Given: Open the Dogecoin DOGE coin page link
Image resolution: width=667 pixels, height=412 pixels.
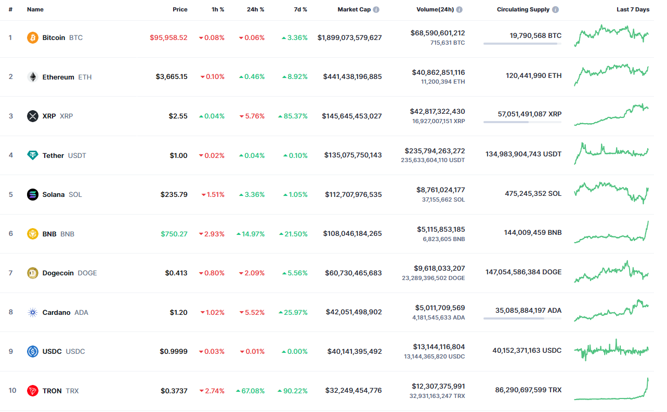Looking at the screenshot, I should pos(70,273).
